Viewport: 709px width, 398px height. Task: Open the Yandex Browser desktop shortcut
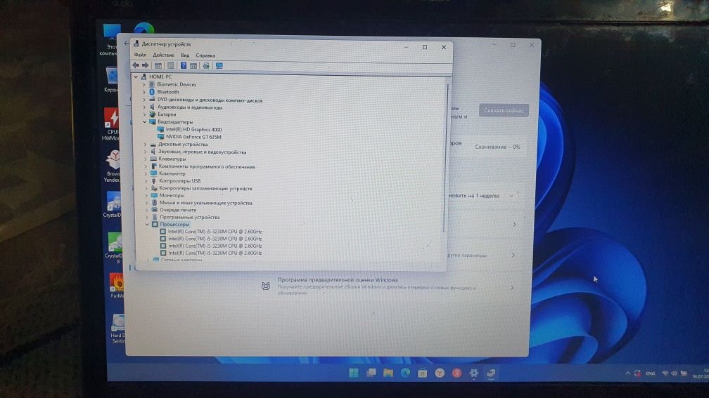112,166
